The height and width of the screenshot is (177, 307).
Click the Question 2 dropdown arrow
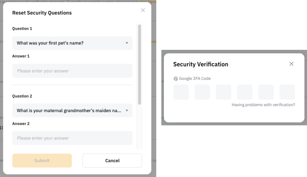(x=127, y=110)
